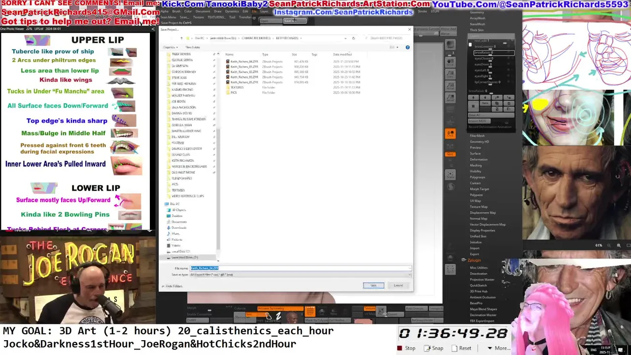Click Stop in the timer bar
The width and height of the screenshot is (631, 355).
(406, 348)
